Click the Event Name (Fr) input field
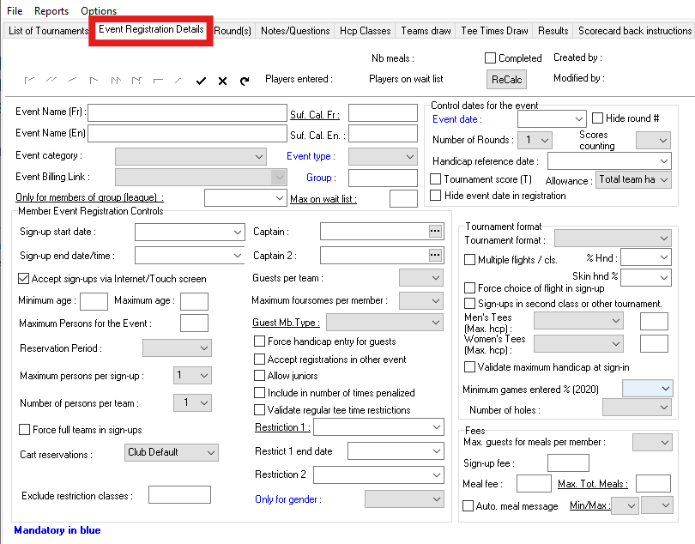 pos(187,112)
